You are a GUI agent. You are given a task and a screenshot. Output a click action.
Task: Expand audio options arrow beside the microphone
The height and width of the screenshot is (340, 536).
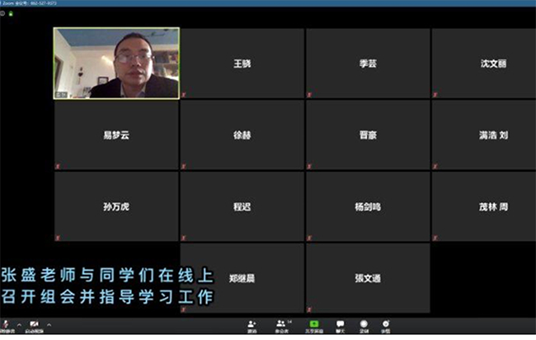click(19, 324)
